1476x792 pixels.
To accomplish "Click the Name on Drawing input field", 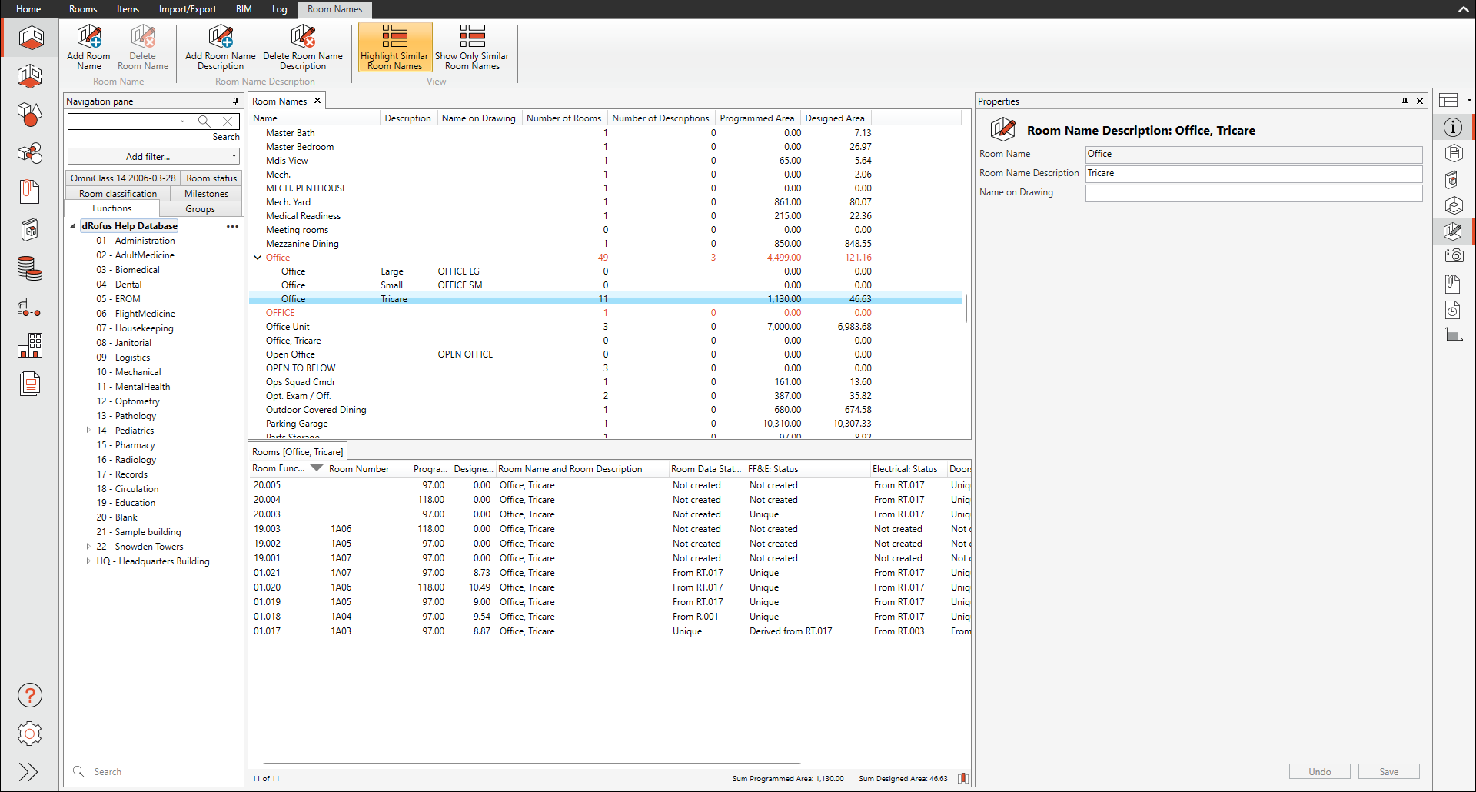I will pos(1253,192).
